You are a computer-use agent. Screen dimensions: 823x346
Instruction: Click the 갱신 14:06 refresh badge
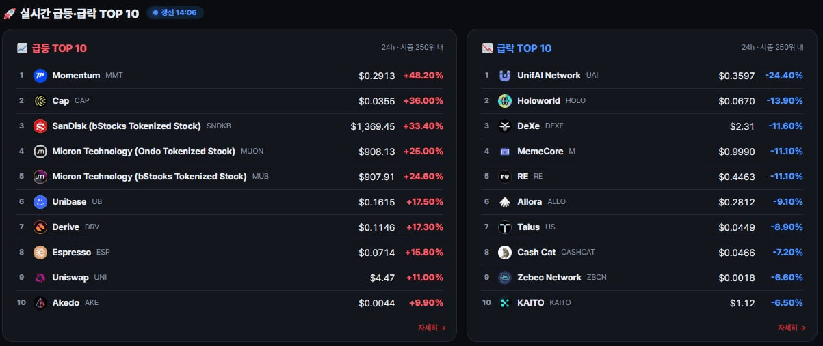(175, 12)
